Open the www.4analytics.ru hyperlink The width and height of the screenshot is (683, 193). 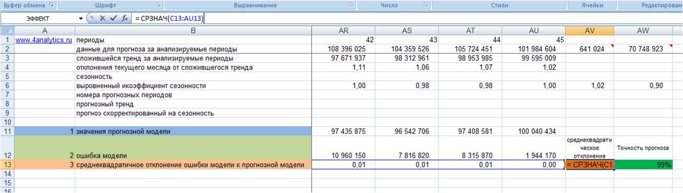43,39
